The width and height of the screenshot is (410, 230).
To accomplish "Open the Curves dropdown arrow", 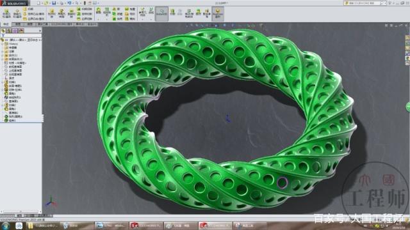I will click(x=151, y=19).
